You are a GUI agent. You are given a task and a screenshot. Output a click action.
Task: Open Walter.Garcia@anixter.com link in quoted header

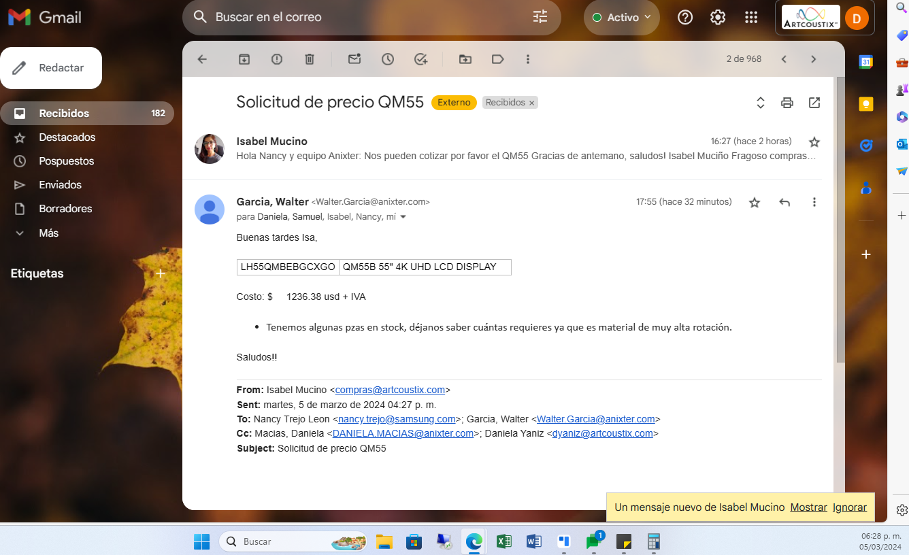(596, 419)
